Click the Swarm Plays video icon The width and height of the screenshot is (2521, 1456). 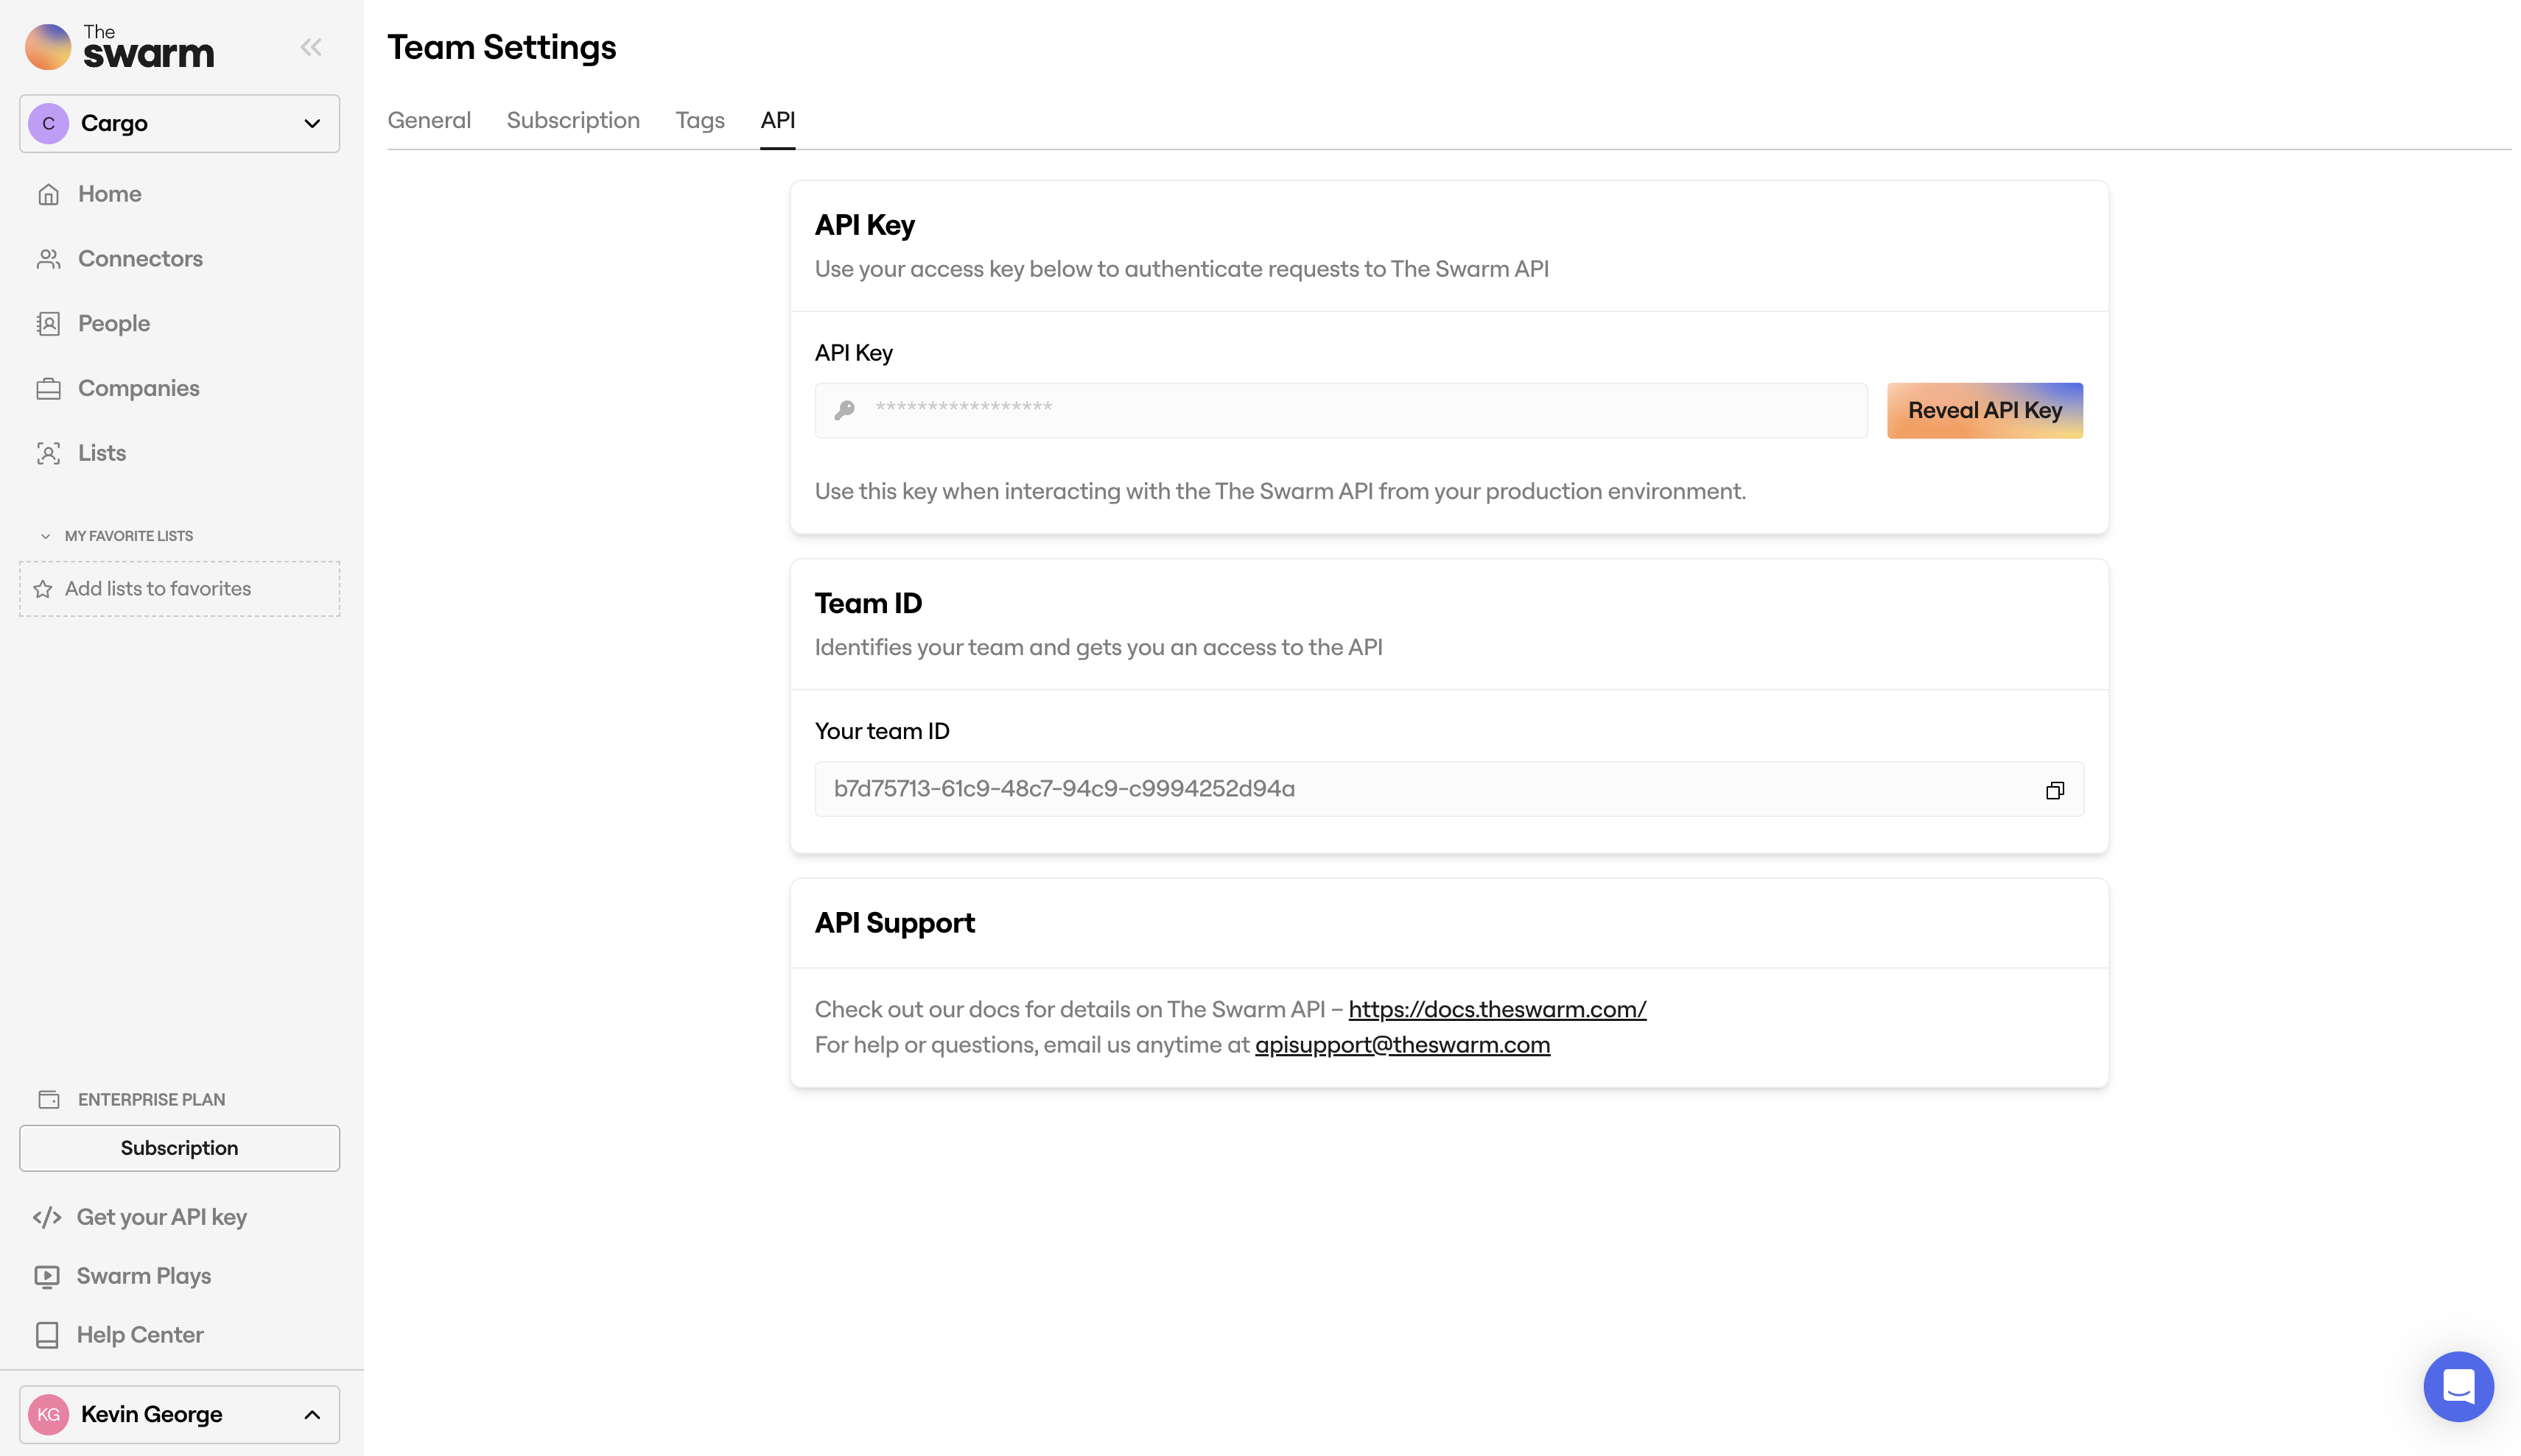(47, 1276)
